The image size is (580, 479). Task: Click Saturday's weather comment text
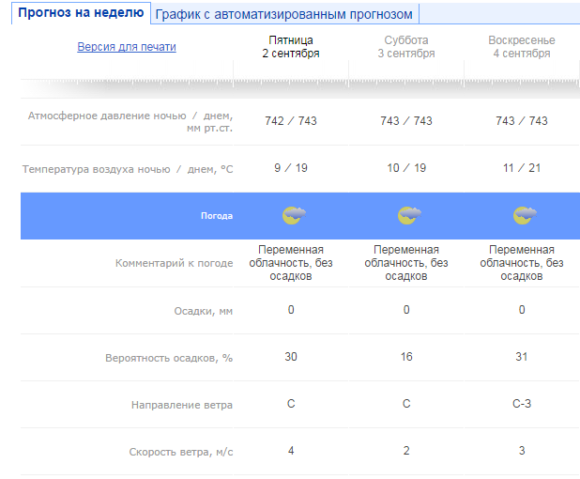[x=406, y=263]
